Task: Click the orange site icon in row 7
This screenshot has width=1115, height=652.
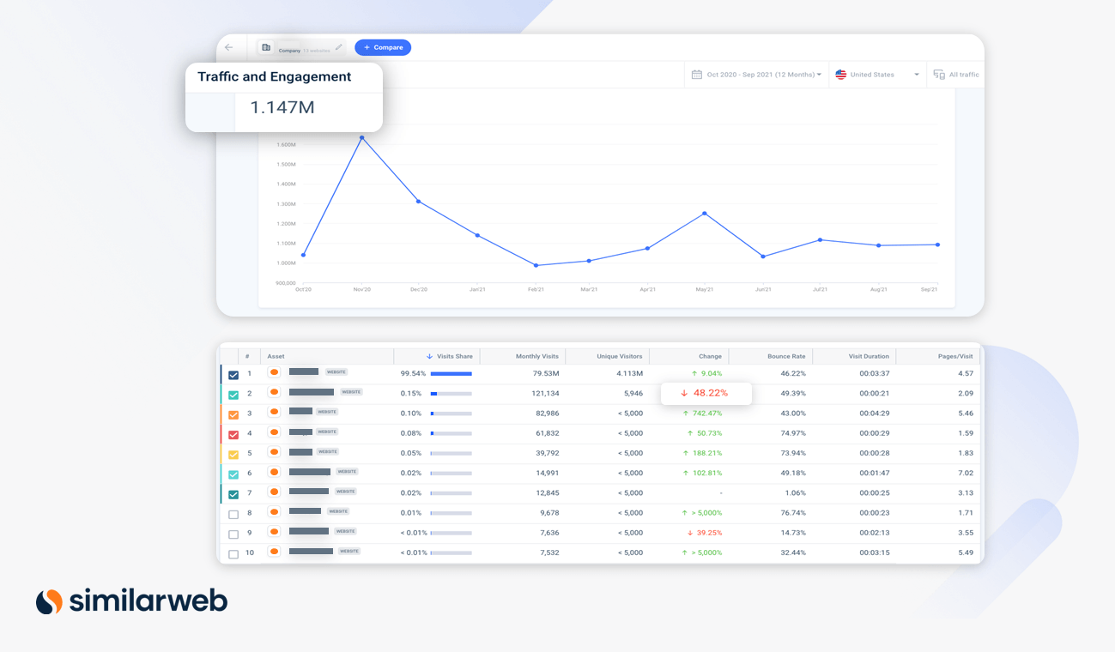Action: coord(274,492)
